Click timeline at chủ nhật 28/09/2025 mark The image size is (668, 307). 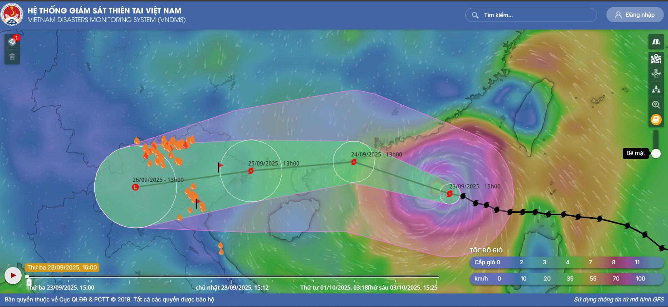click(x=232, y=281)
